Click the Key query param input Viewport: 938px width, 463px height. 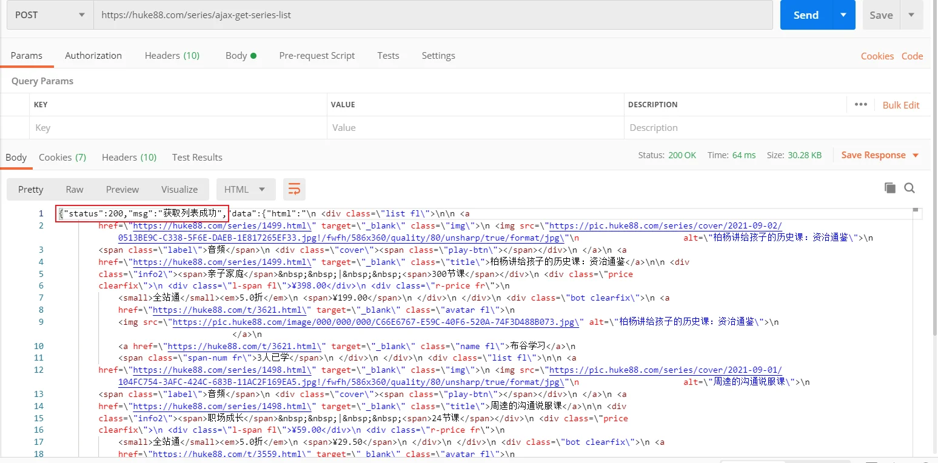click(x=178, y=127)
